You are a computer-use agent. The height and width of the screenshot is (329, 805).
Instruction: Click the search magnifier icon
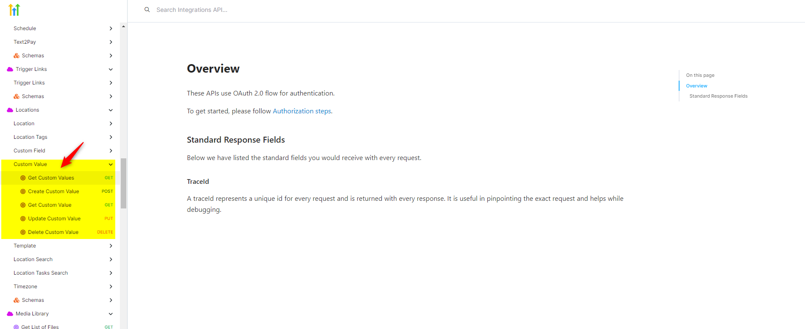click(x=147, y=9)
